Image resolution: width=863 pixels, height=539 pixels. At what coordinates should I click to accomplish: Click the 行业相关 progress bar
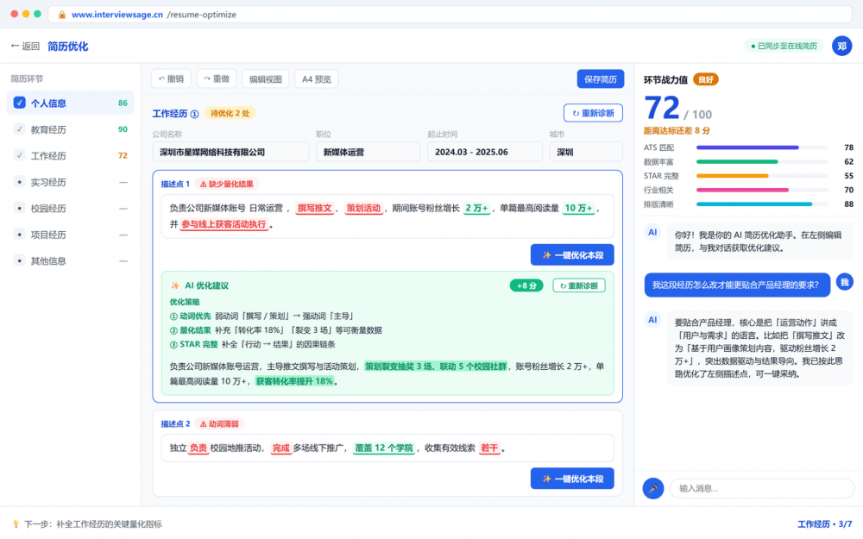pyautogui.click(x=762, y=191)
